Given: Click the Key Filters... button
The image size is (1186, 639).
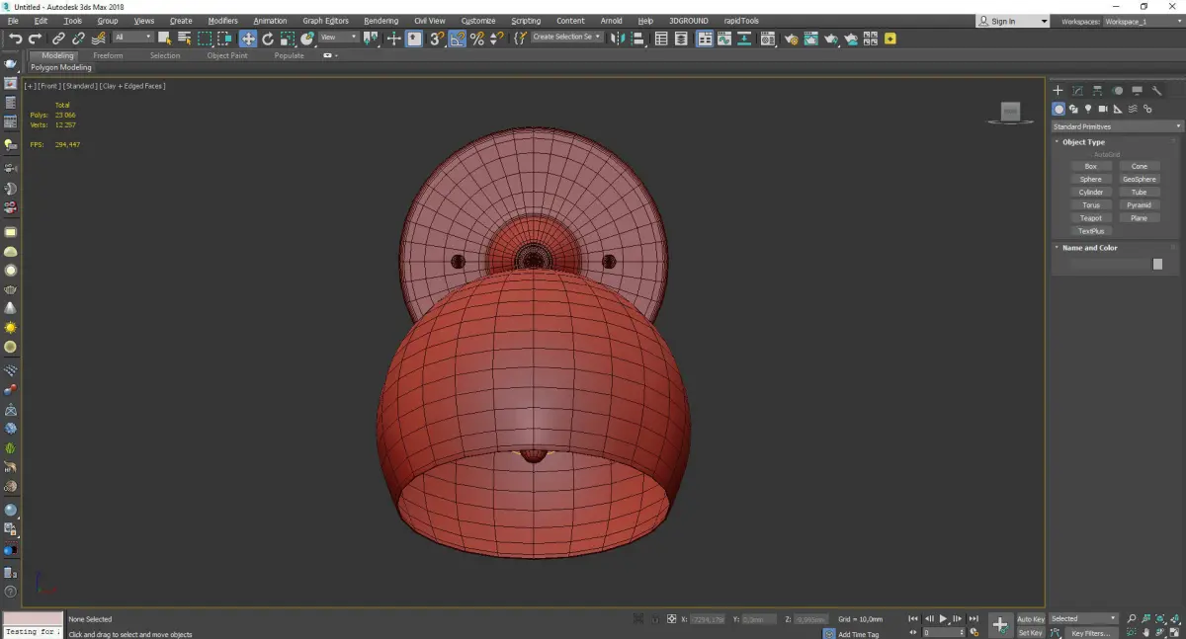Looking at the screenshot, I should [1090, 633].
